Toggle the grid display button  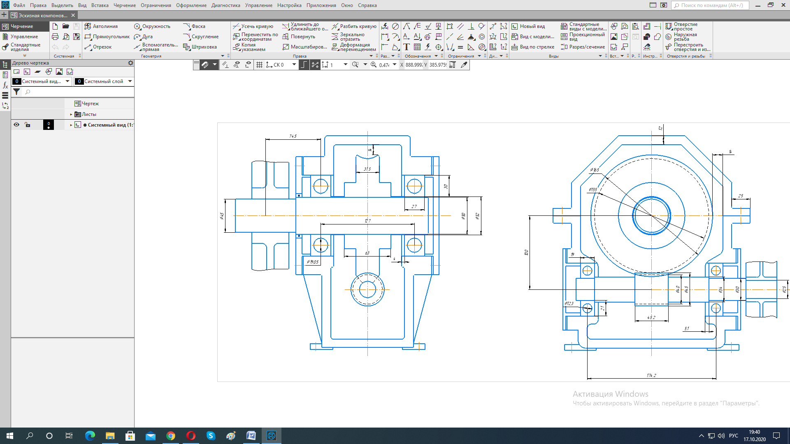pyautogui.click(x=259, y=65)
